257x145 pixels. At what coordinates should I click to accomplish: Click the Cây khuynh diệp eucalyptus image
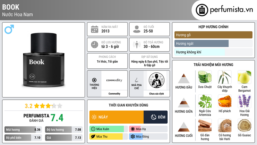pyautogui.click(x=225, y=77)
